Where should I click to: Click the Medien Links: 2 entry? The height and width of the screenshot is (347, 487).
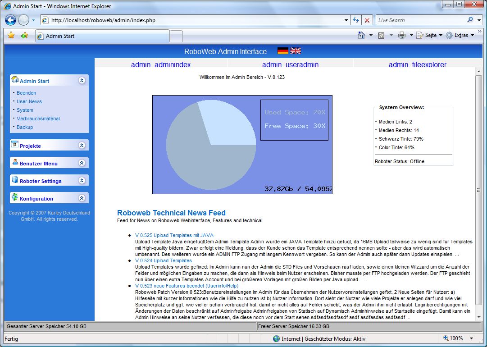pyautogui.click(x=396, y=122)
